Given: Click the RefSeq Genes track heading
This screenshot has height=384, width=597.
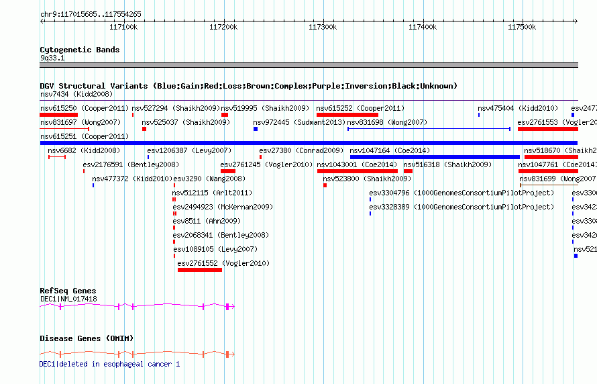Looking at the screenshot, I should [68, 291].
